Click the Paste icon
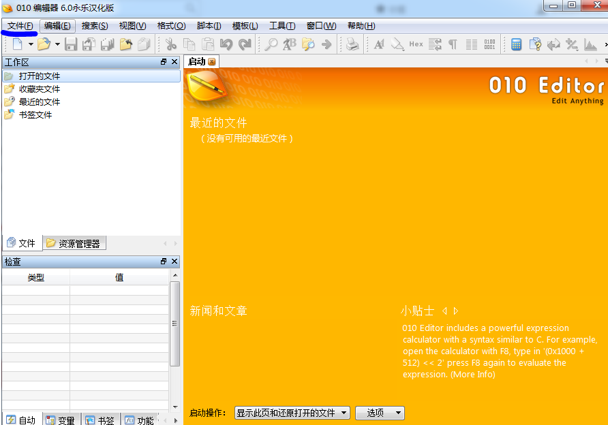Screen dimensions: 608x425 click(209, 44)
